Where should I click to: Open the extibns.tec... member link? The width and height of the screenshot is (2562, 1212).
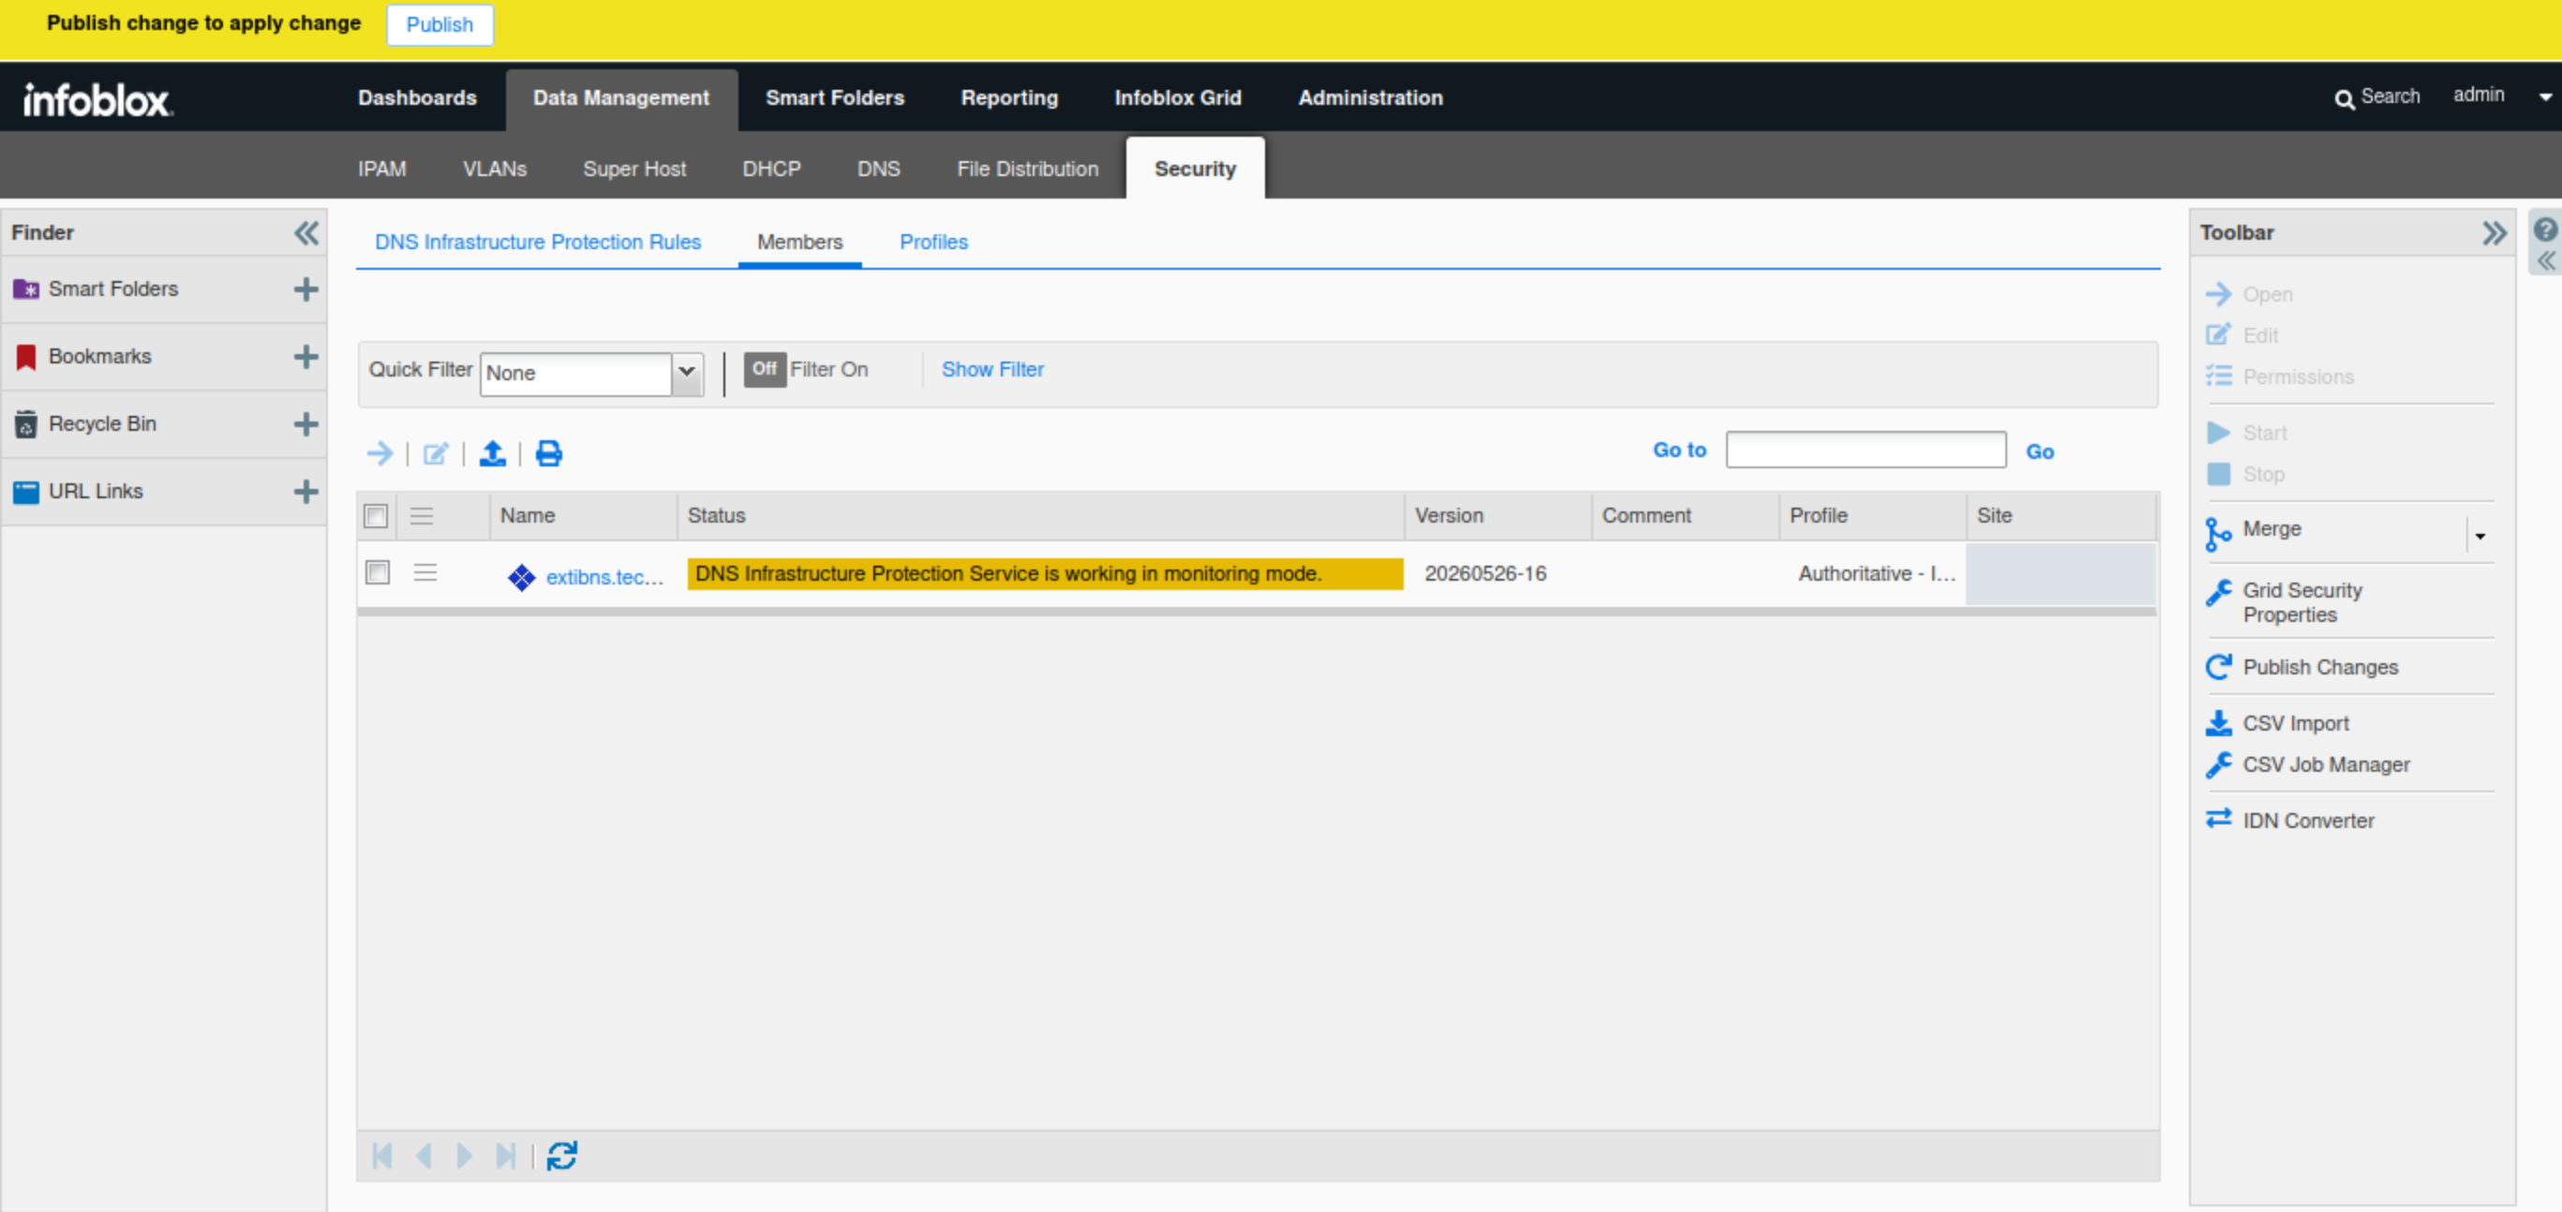pyautogui.click(x=603, y=577)
